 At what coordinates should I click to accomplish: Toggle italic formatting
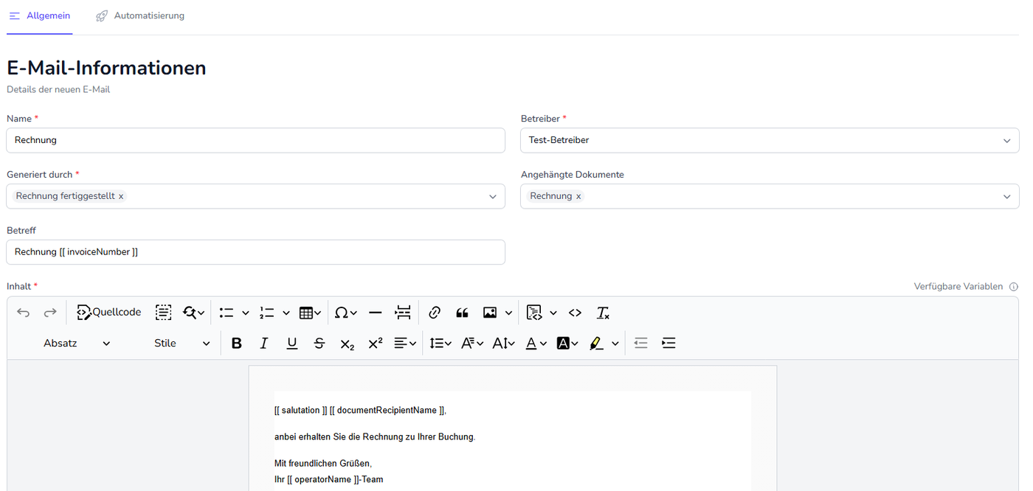tap(264, 344)
